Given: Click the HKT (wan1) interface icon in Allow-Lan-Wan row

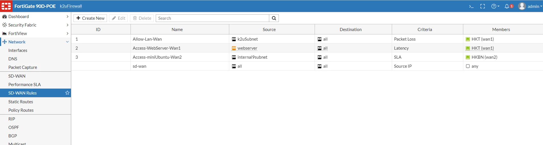Looking at the screenshot, I should 468,39.
